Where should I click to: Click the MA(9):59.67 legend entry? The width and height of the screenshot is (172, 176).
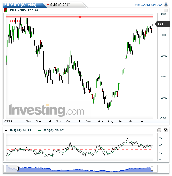[54, 131]
